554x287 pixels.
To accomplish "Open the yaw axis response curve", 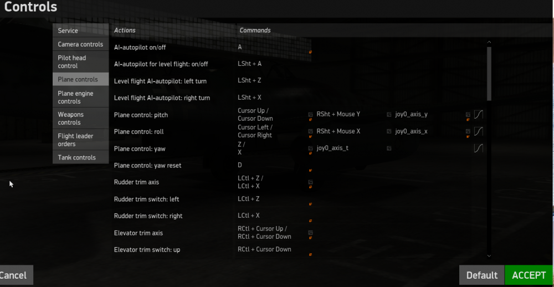I will tap(479, 148).
